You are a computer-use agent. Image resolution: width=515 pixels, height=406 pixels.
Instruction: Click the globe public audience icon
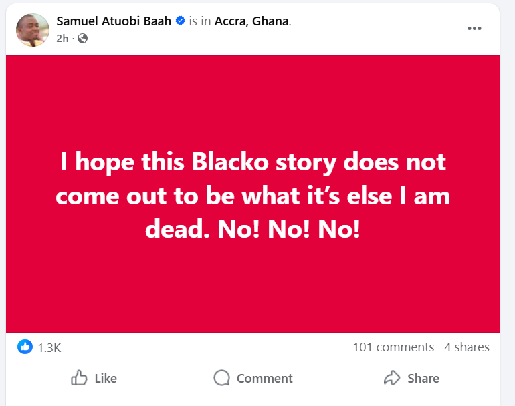click(x=82, y=39)
